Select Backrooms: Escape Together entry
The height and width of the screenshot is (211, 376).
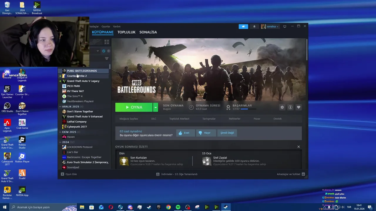(83, 157)
